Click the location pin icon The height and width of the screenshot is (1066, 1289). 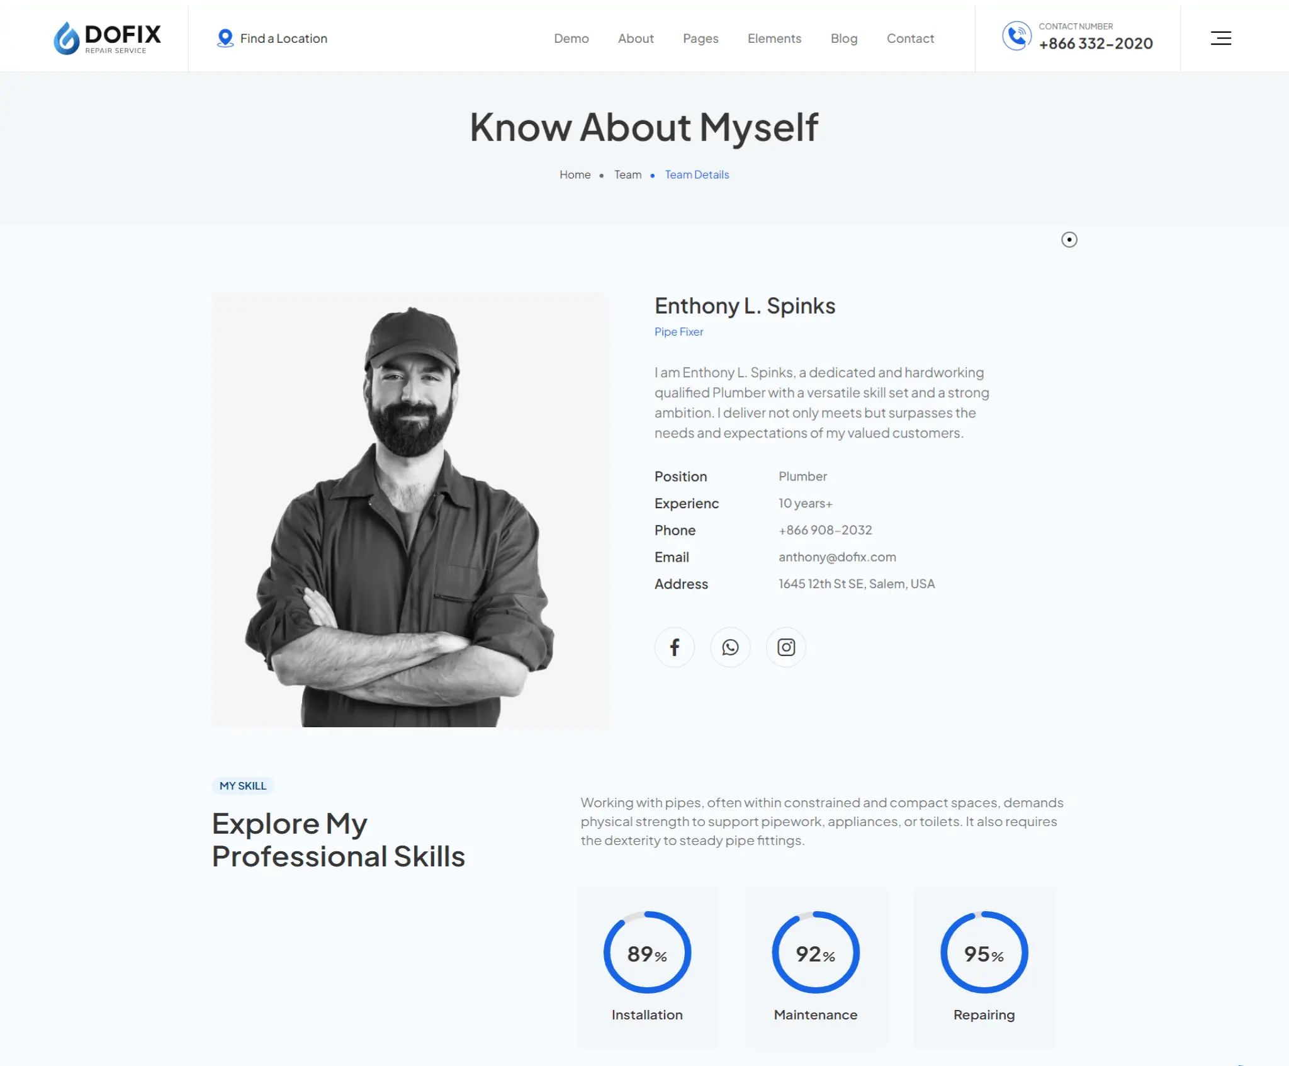225,38
